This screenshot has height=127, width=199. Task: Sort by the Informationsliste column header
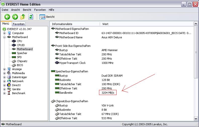tap(75, 24)
